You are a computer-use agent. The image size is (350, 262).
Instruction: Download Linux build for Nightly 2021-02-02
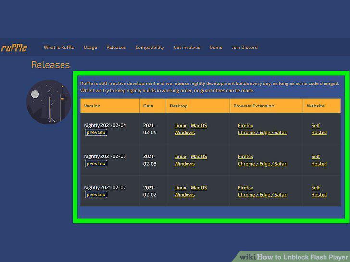pyautogui.click(x=180, y=188)
